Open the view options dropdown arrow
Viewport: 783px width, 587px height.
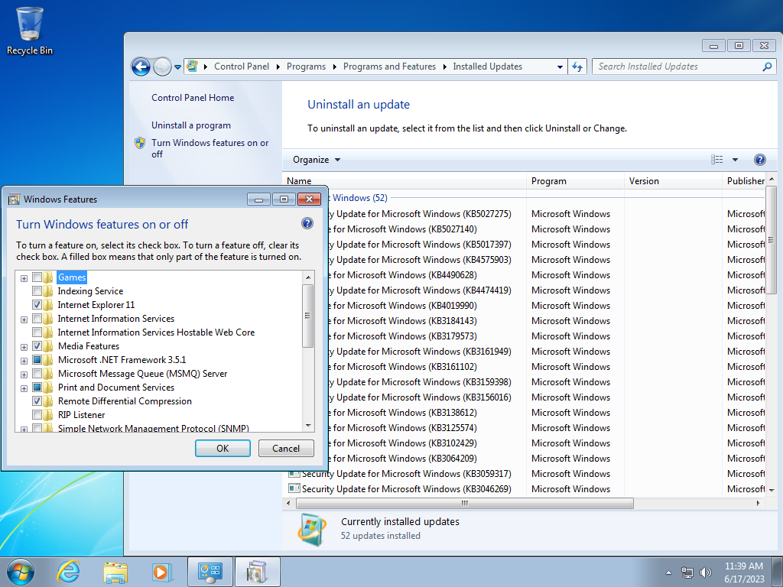point(735,160)
